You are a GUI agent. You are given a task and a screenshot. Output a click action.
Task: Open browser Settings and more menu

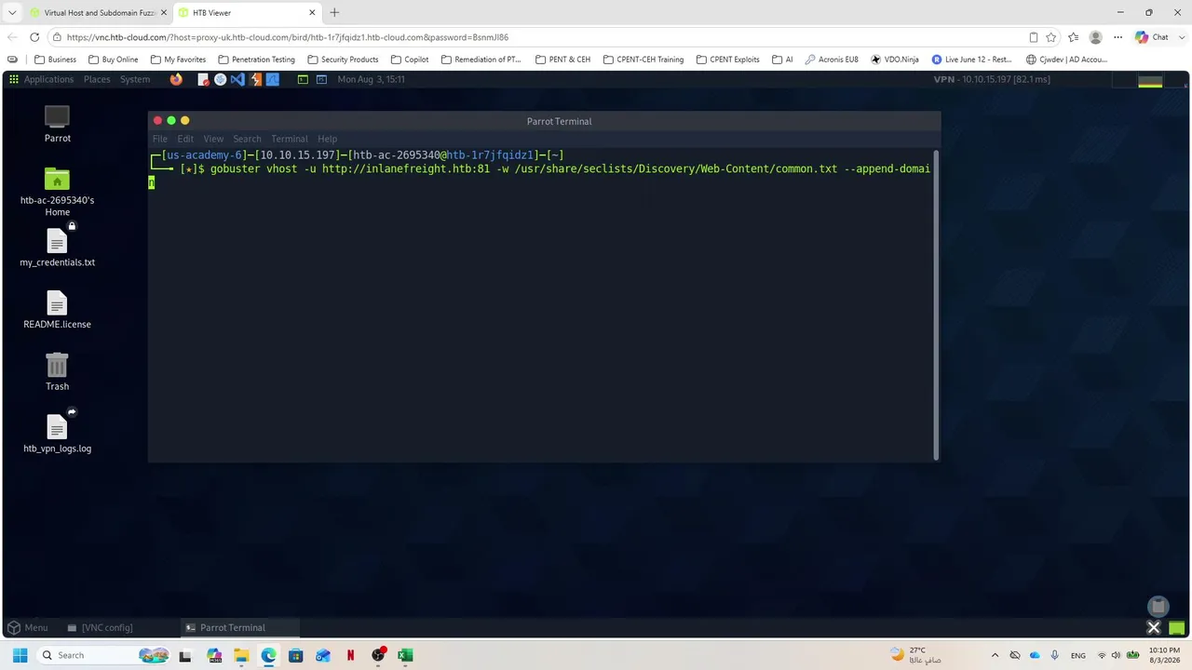point(1118,37)
